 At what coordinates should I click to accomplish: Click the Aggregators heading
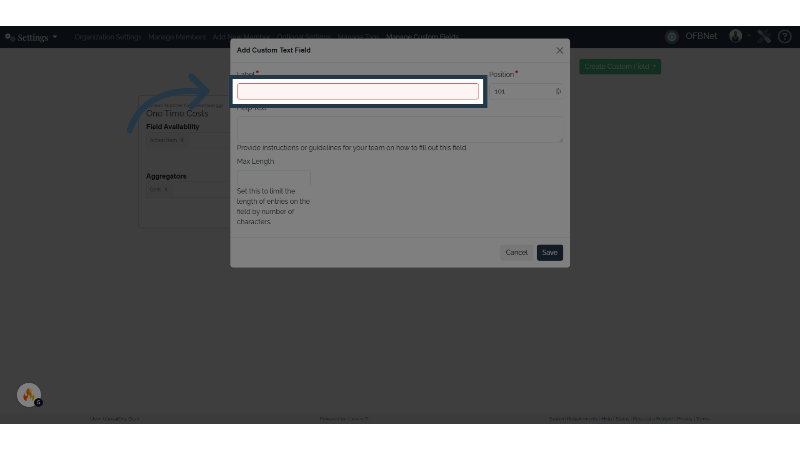click(166, 176)
